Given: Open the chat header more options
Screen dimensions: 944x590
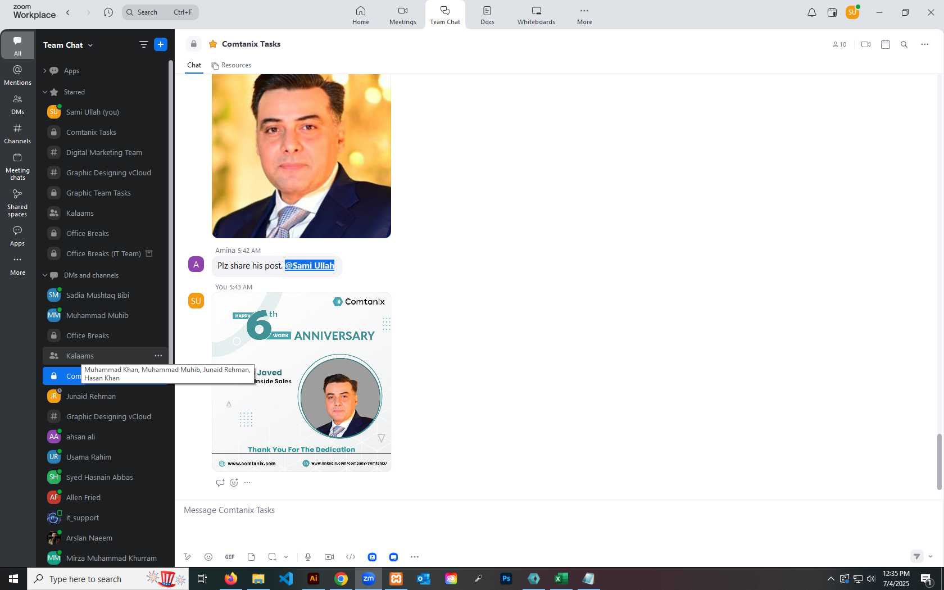Looking at the screenshot, I should click(925, 44).
